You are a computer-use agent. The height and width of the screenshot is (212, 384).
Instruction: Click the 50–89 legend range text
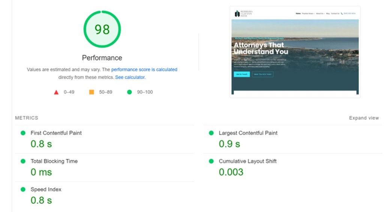pos(105,92)
